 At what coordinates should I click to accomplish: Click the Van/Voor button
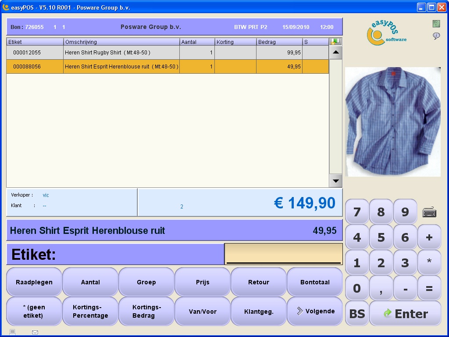click(203, 311)
